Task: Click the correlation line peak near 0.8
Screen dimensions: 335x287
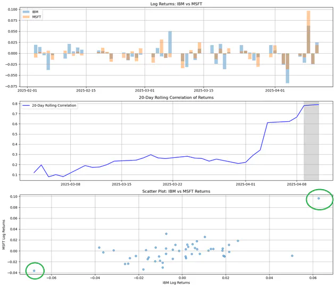Action: 319,104
